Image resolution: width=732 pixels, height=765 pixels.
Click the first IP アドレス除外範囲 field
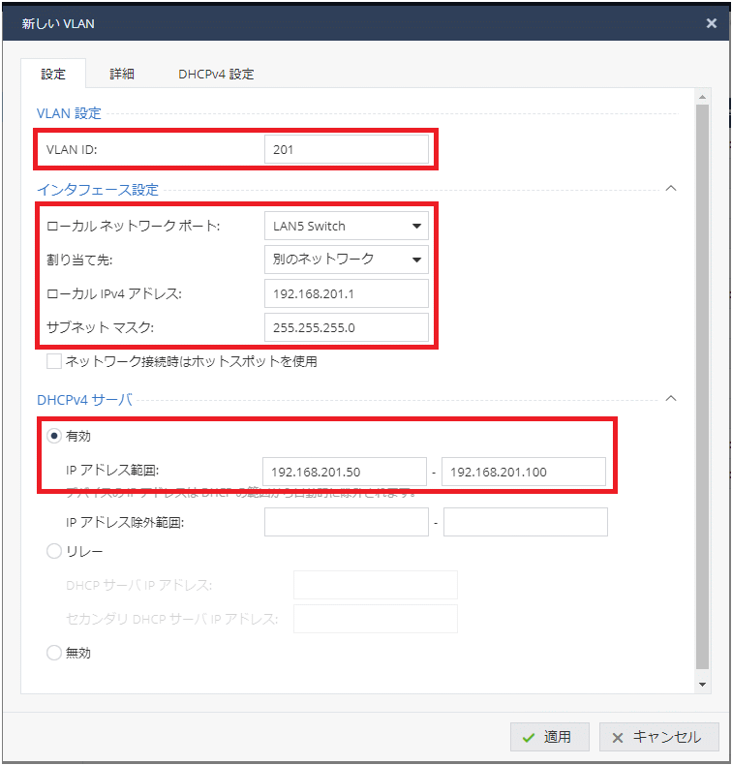click(x=346, y=523)
